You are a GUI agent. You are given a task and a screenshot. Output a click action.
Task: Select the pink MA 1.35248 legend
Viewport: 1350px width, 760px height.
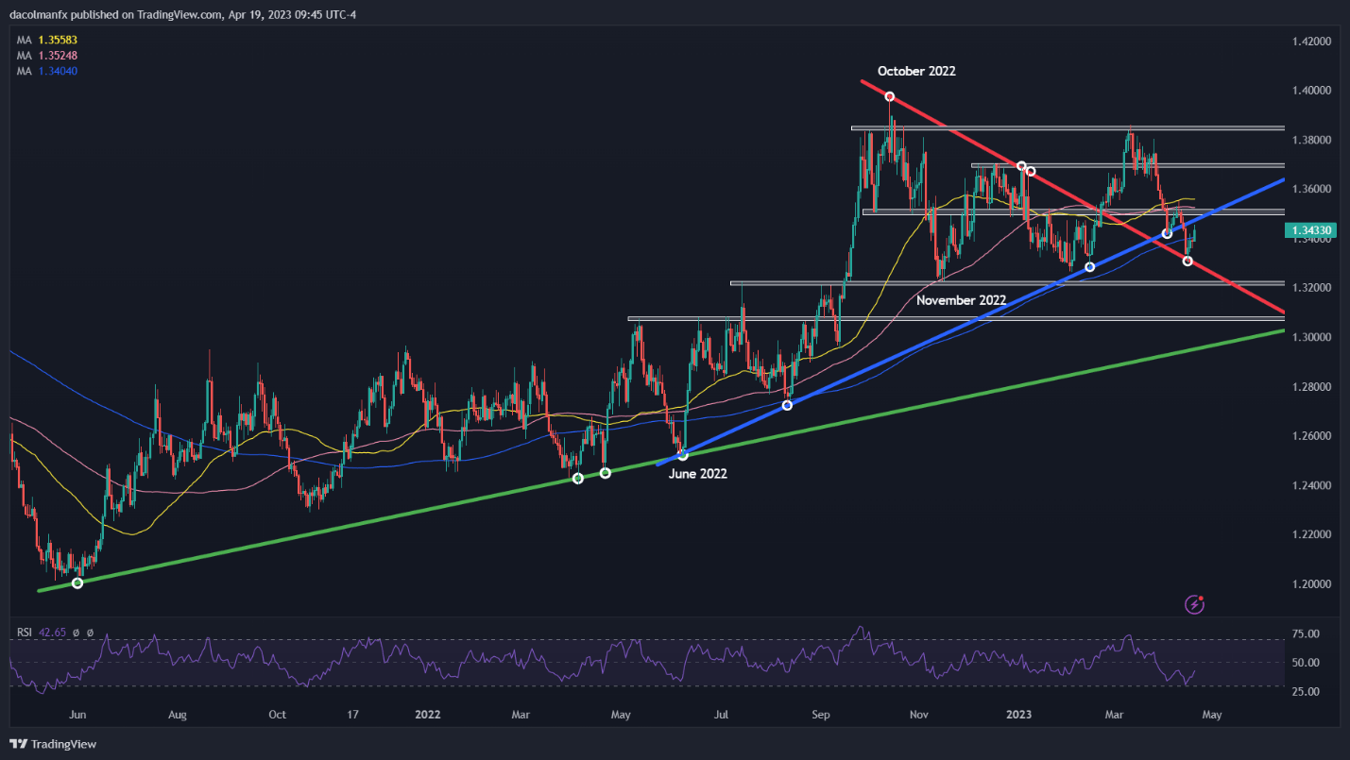click(49, 56)
